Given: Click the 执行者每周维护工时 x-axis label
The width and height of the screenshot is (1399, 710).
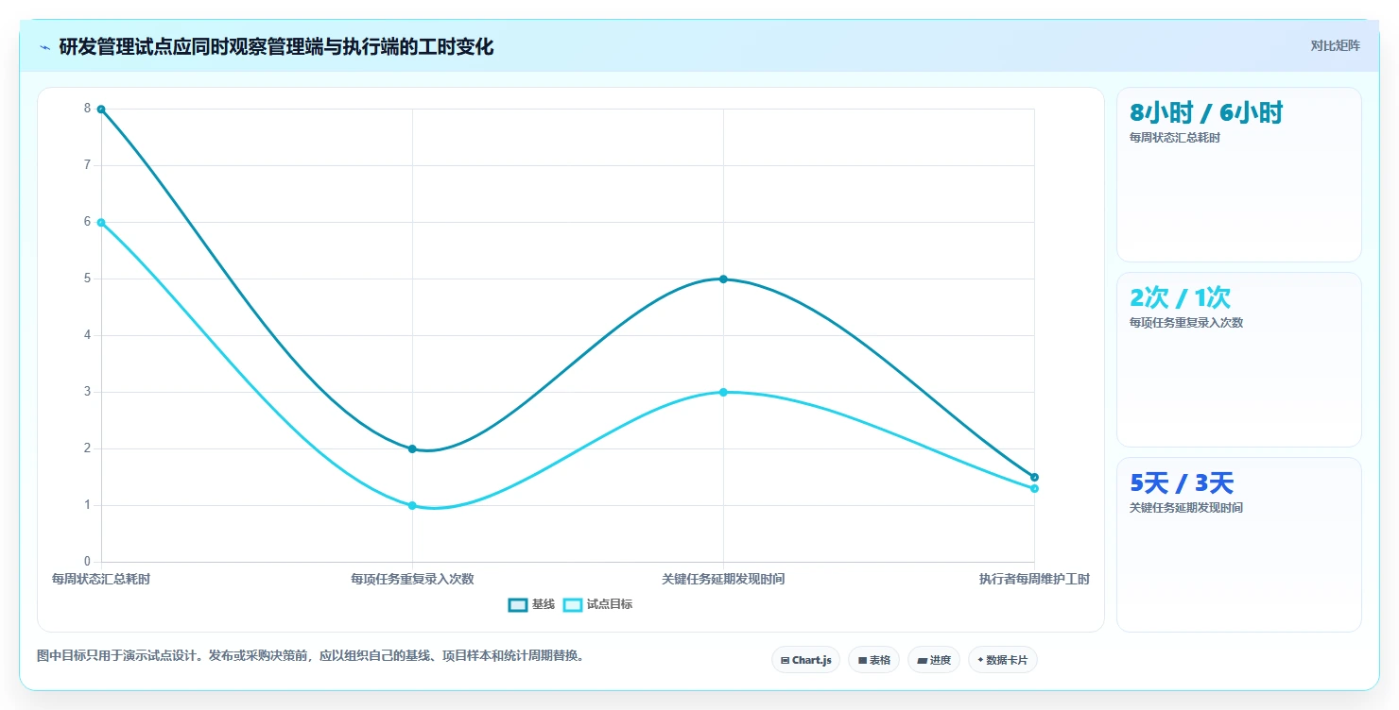Looking at the screenshot, I should [1034, 579].
